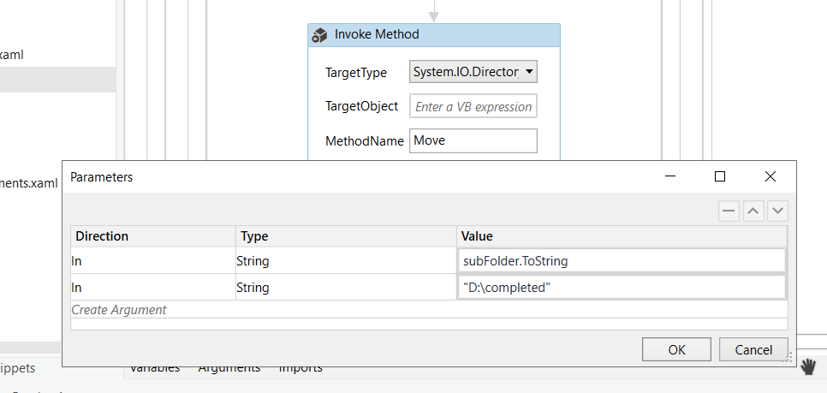Open the Imports tab
827x393 pixels.
pos(300,368)
